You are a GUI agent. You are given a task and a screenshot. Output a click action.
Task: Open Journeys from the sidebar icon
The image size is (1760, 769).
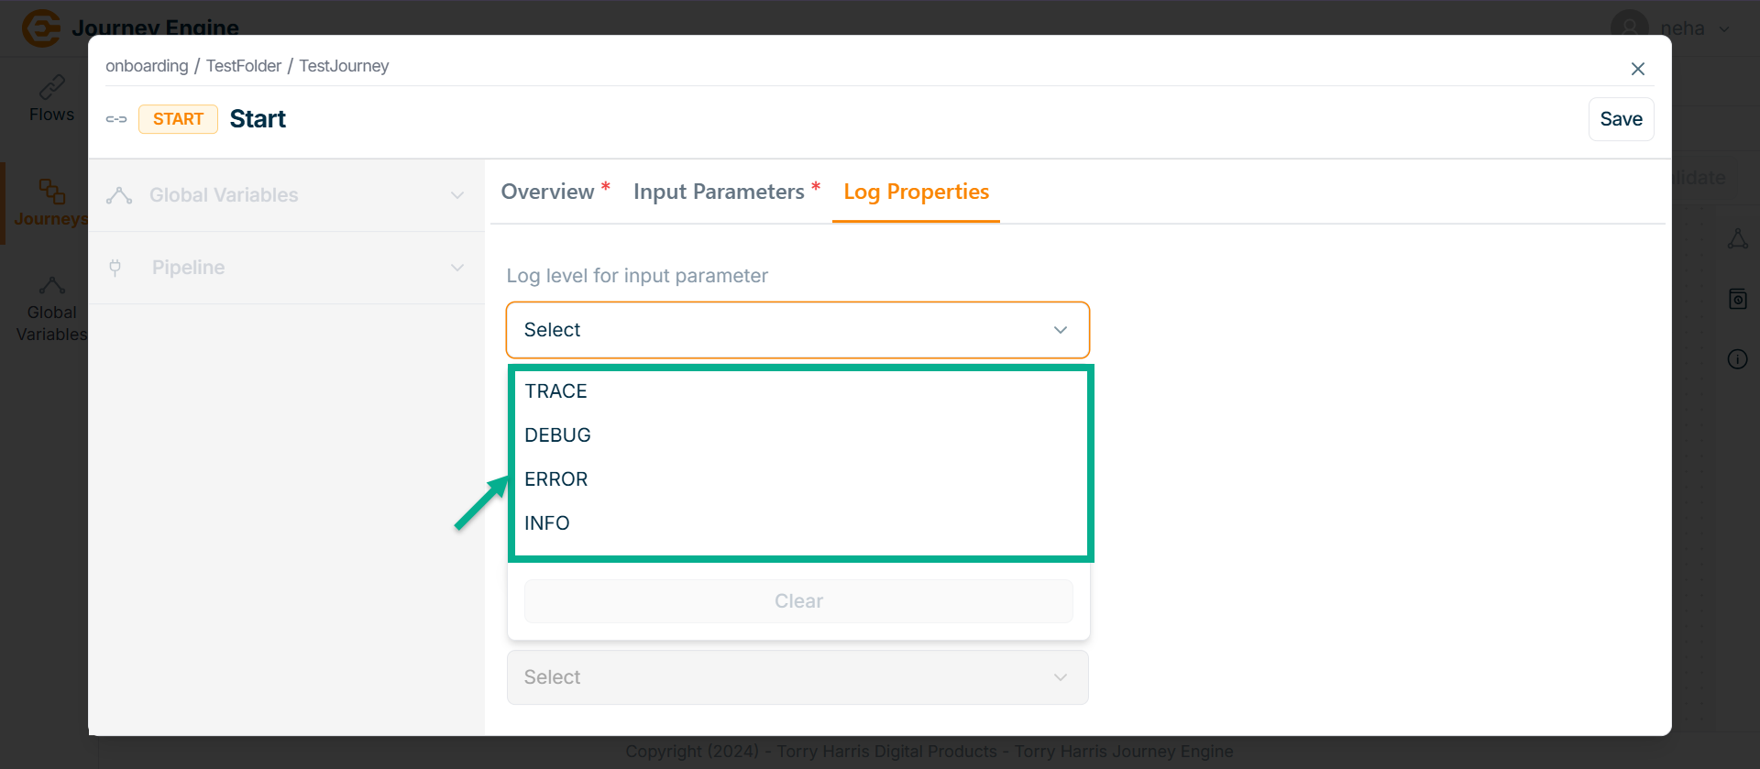pos(51,192)
